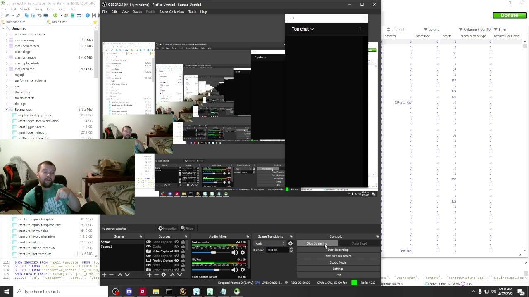The height and width of the screenshot is (297, 529).
Task: Click the Stop Streaming button
Action: tap(317, 243)
